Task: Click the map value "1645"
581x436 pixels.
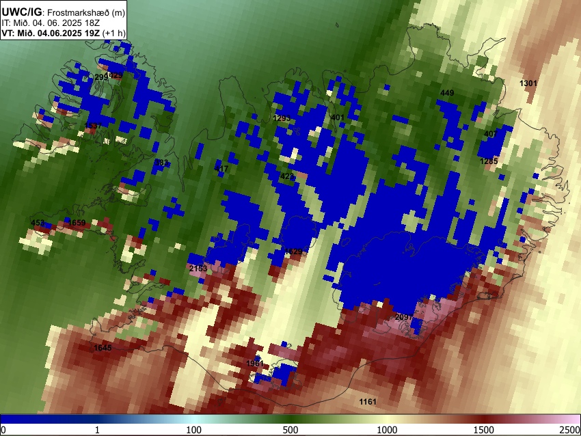Action: point(103,347)
